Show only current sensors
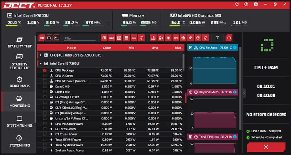The width and height of the screenshot is (291, 155). point(175,38)
